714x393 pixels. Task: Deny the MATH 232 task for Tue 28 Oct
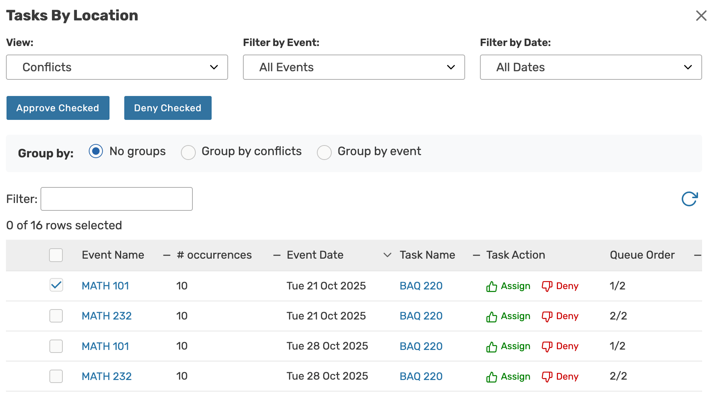pyautogui.click(x=560, y=376)
